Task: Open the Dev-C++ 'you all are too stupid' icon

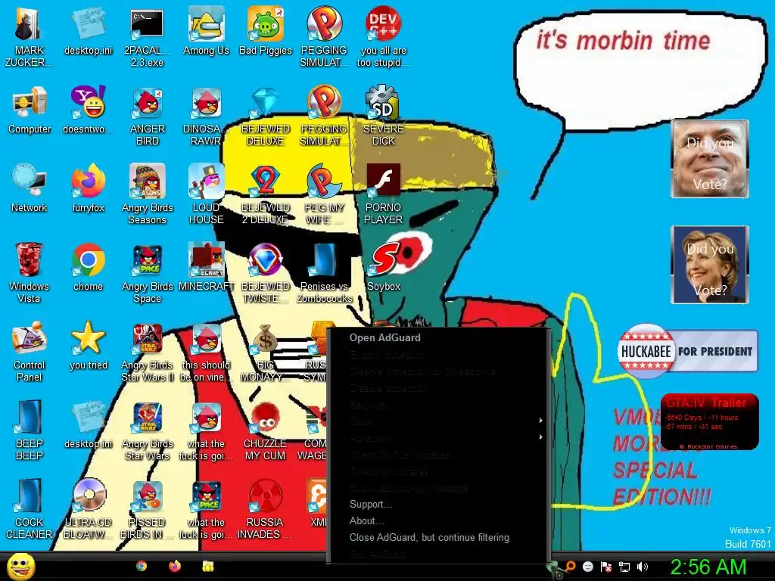Action: point(383,37)
